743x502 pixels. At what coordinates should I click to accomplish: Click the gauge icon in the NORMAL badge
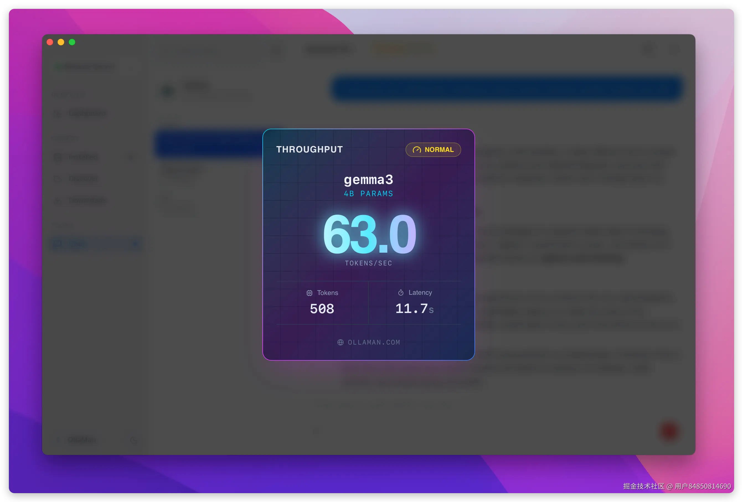click(x=417, y=150)
